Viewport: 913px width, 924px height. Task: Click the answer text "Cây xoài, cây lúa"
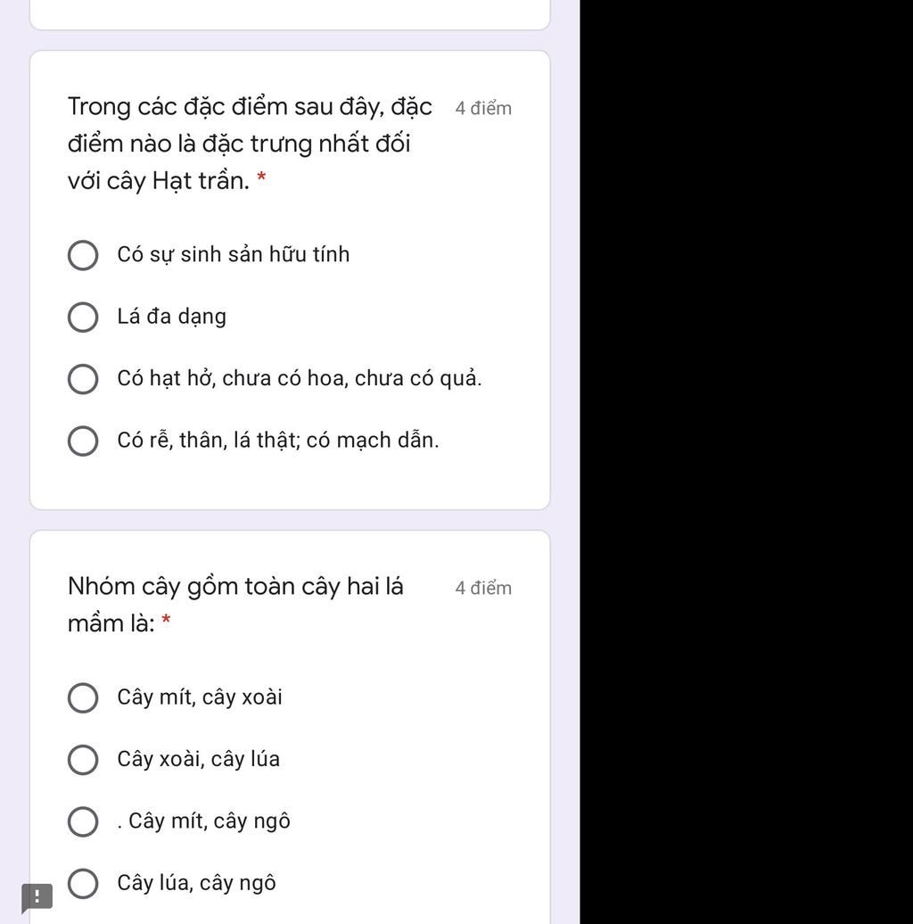[x=198, y=760]
